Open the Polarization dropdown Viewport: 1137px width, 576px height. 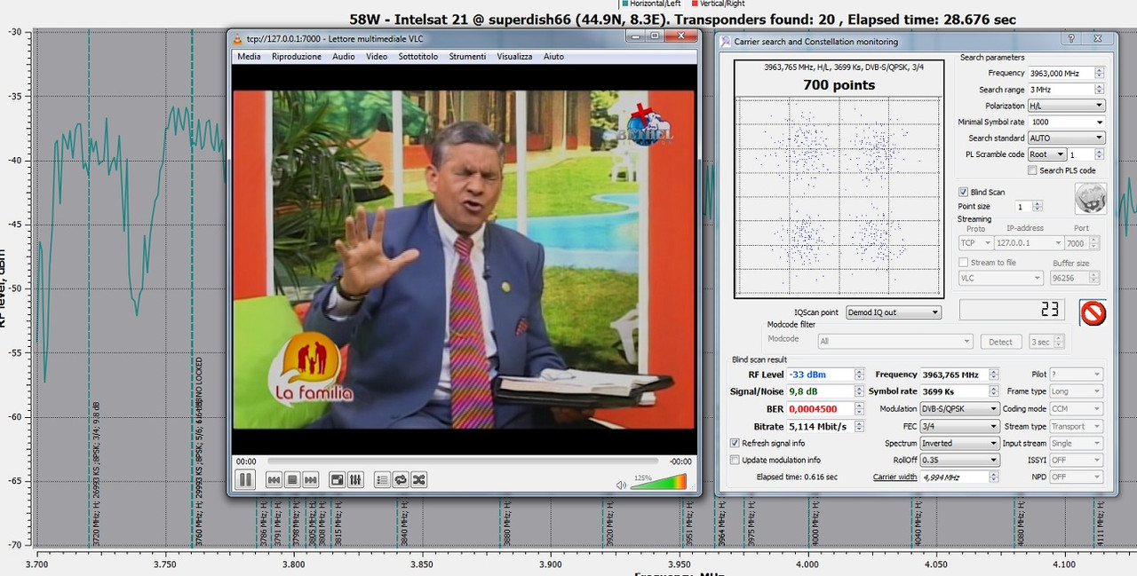point(1066,106)
